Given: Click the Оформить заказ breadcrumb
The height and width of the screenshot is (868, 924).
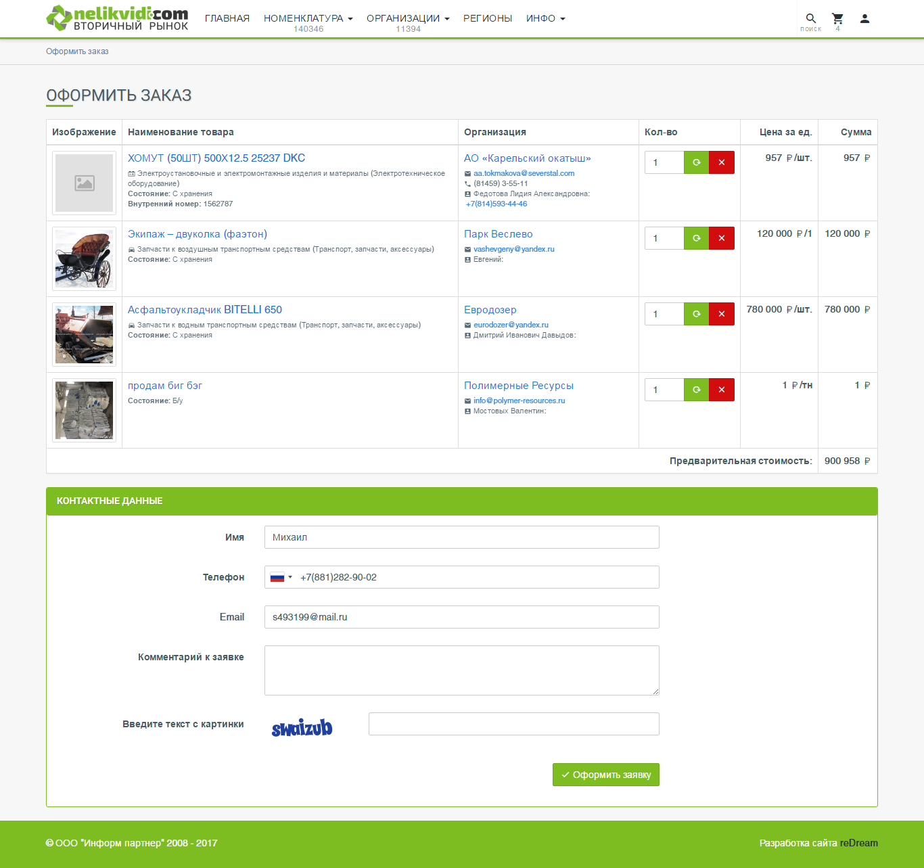Looking at the screenshot, I should pyautogui.click(x=77, y=51).
